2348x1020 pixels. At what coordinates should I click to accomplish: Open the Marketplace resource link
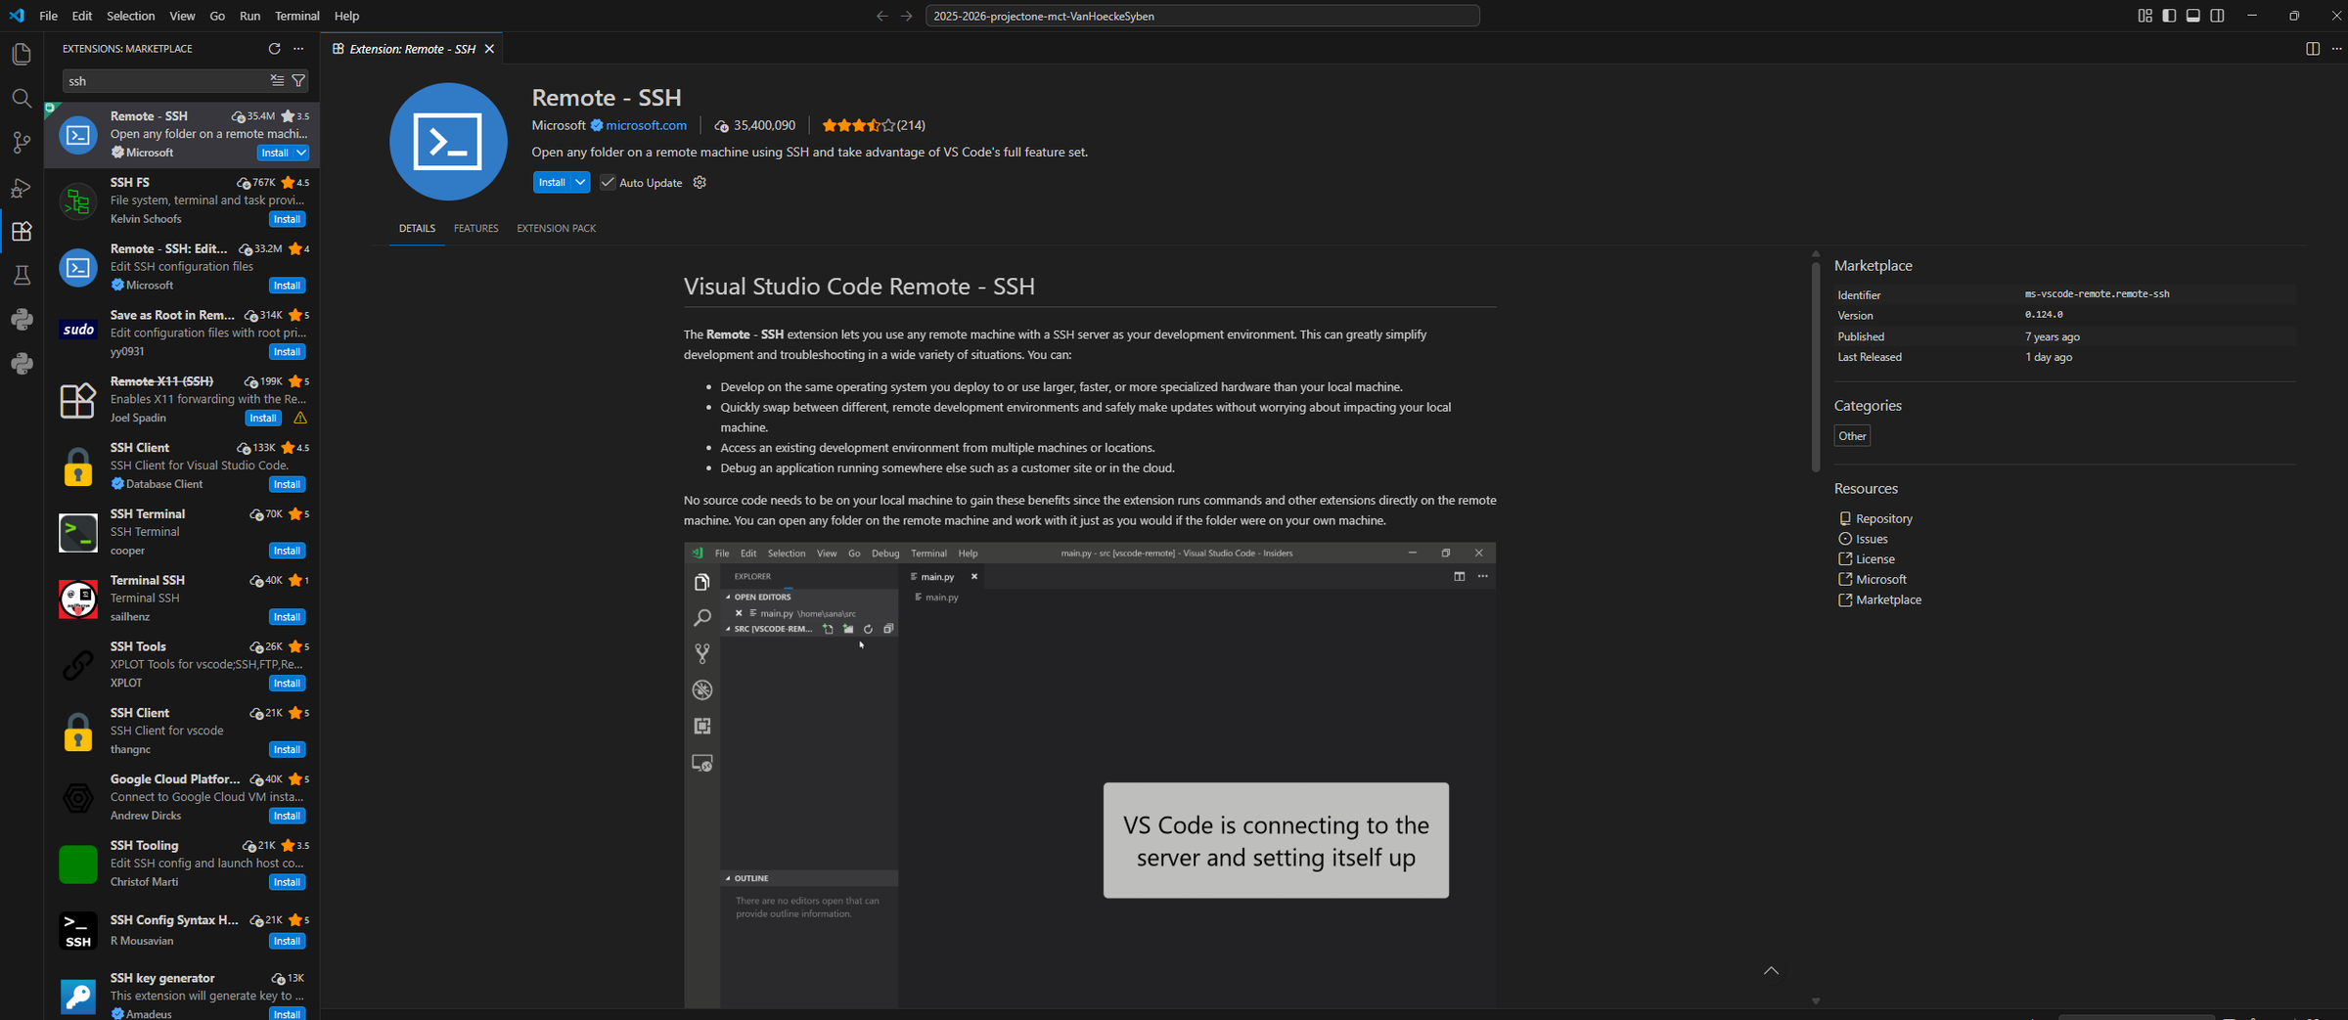coord(1888,599)
